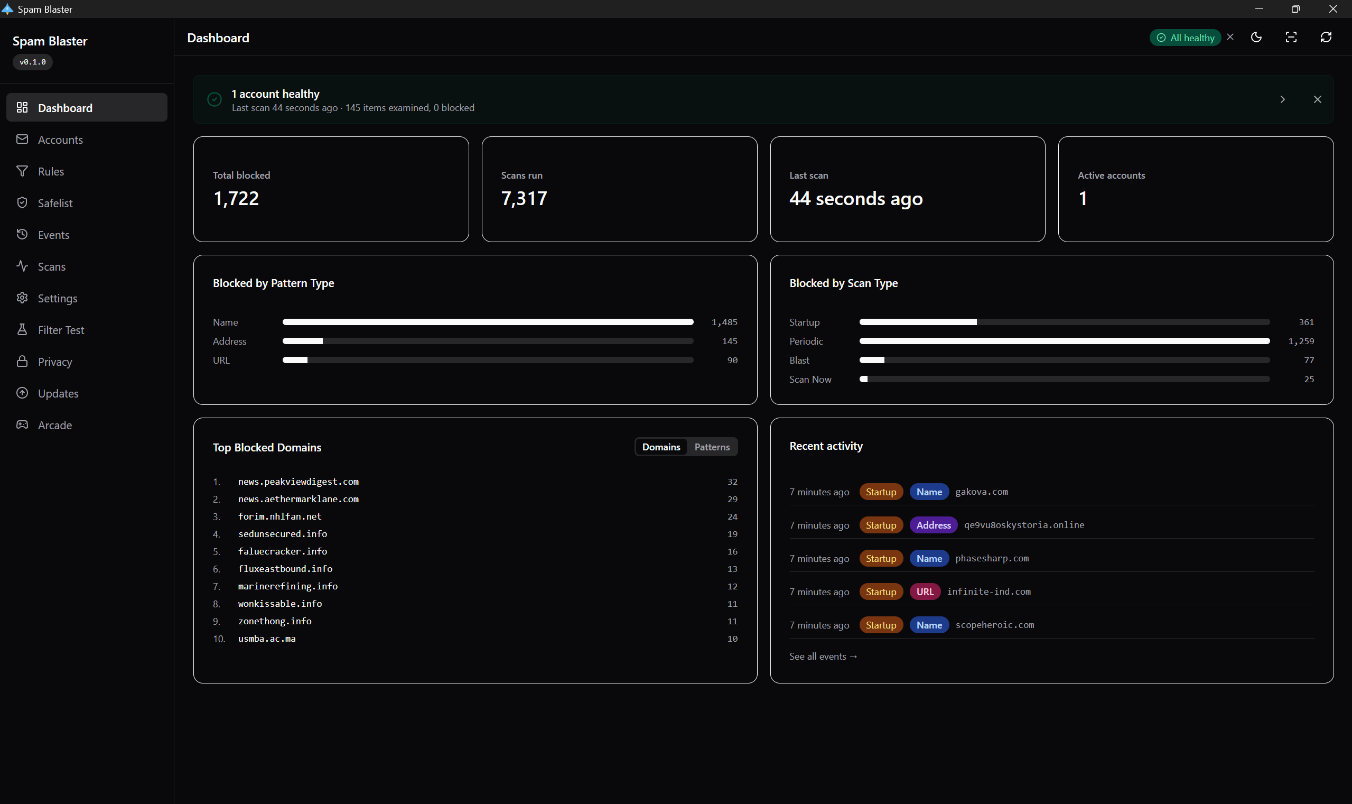Screen dimensions: 1352x804
Task: Dismiss the All healthy status badge
Action: tap(1230, 37)
